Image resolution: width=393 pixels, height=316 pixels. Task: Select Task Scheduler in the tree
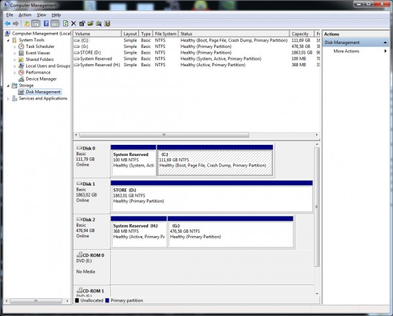[40, 47]
